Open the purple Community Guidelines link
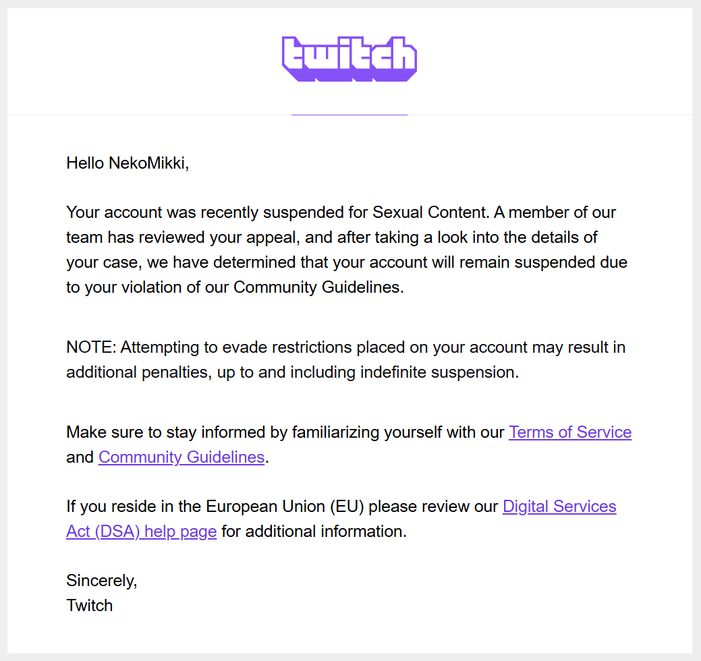 (181, 457)
